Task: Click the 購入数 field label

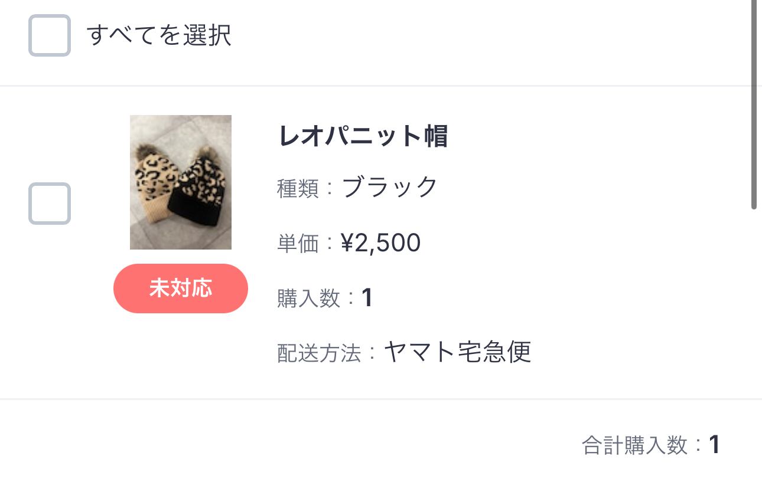Action: [x=308, y=299]
